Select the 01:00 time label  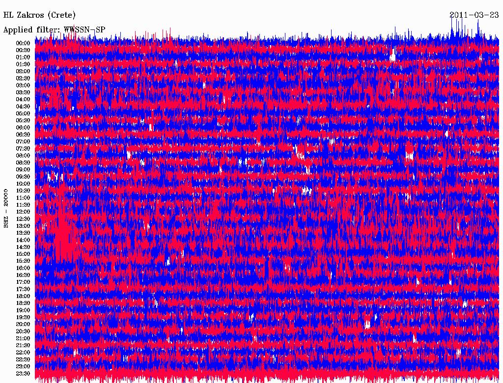coord(23,57)
